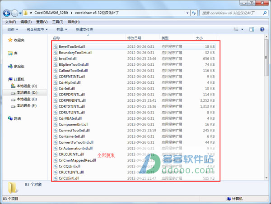Open 本地磁盘 (C:) drive
The height and width of the screenshot is (204, 271).
24,86
